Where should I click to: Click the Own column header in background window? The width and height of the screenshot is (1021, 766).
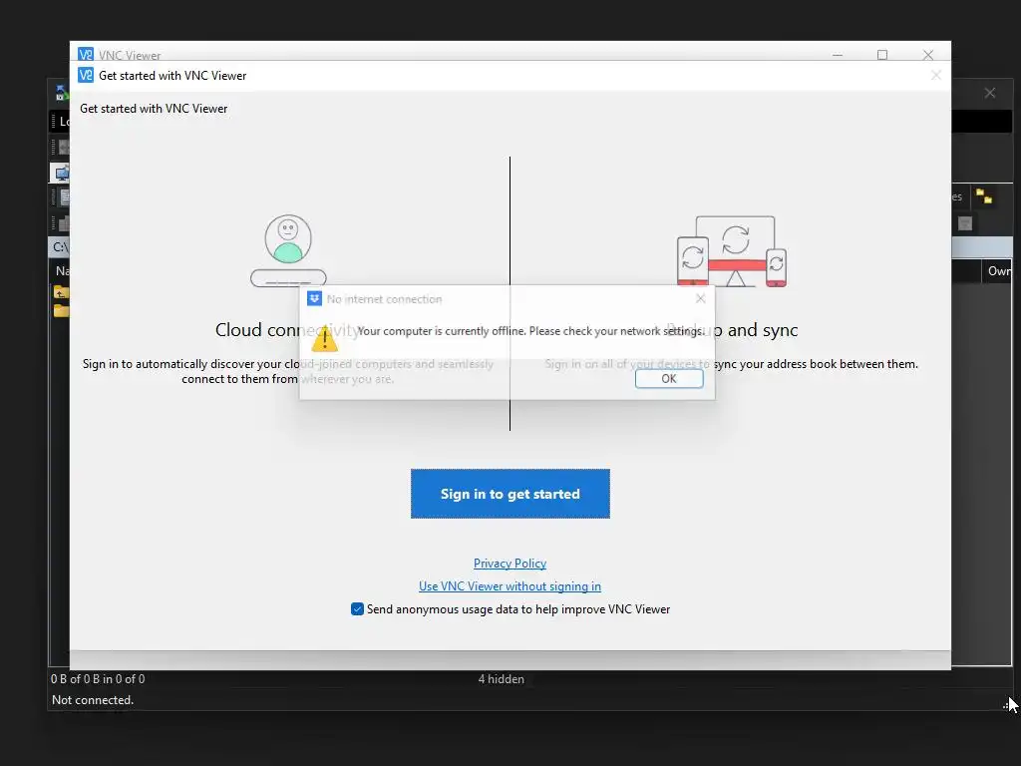coord(999,271)
